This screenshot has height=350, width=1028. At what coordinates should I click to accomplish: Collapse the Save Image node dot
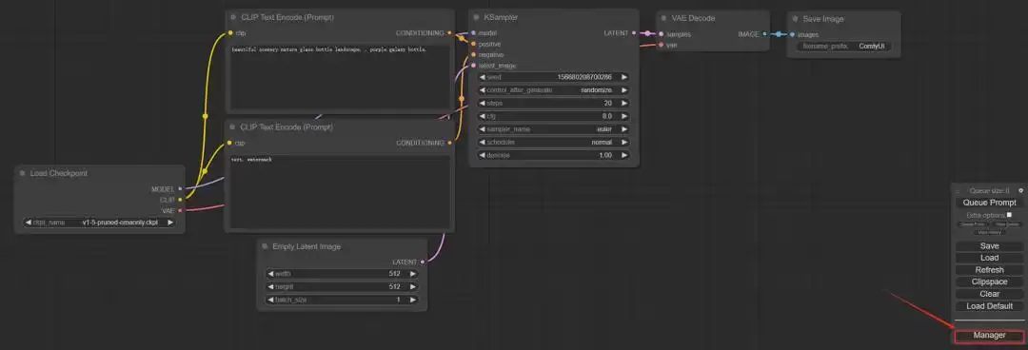click(796, 19)
